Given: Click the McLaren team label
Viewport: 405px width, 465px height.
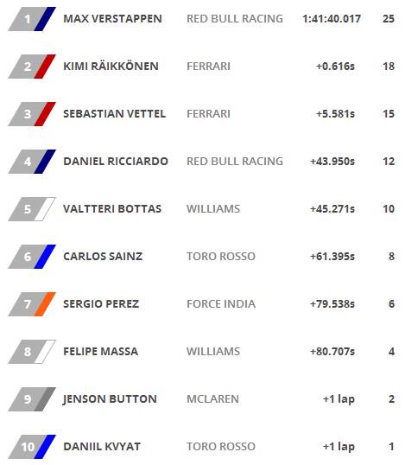Looking at the screenshot, I should pos(212,399).
